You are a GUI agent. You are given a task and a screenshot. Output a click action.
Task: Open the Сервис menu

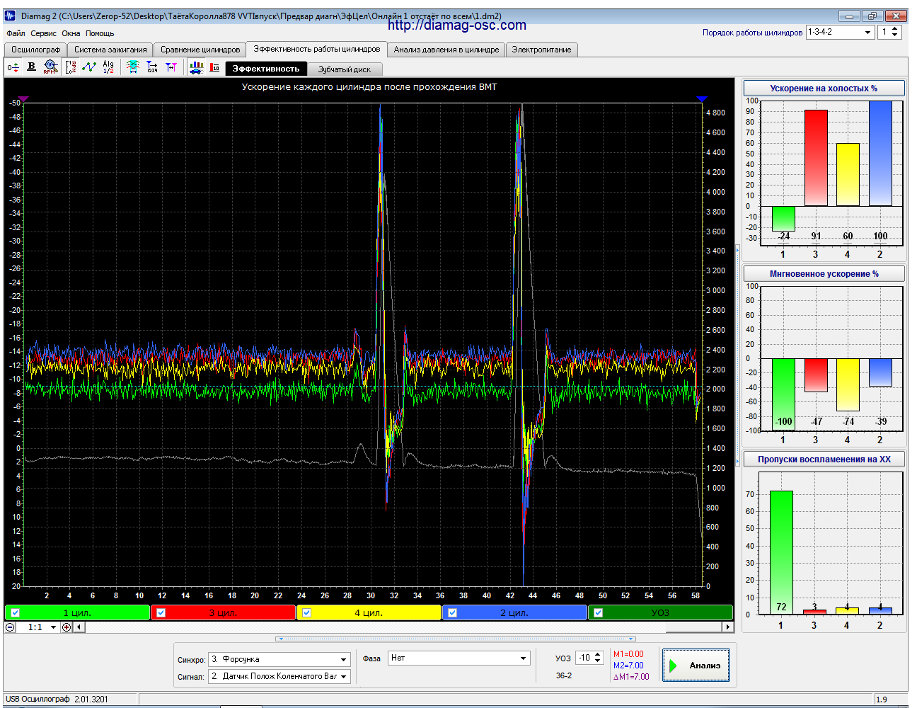click(43, 33)
